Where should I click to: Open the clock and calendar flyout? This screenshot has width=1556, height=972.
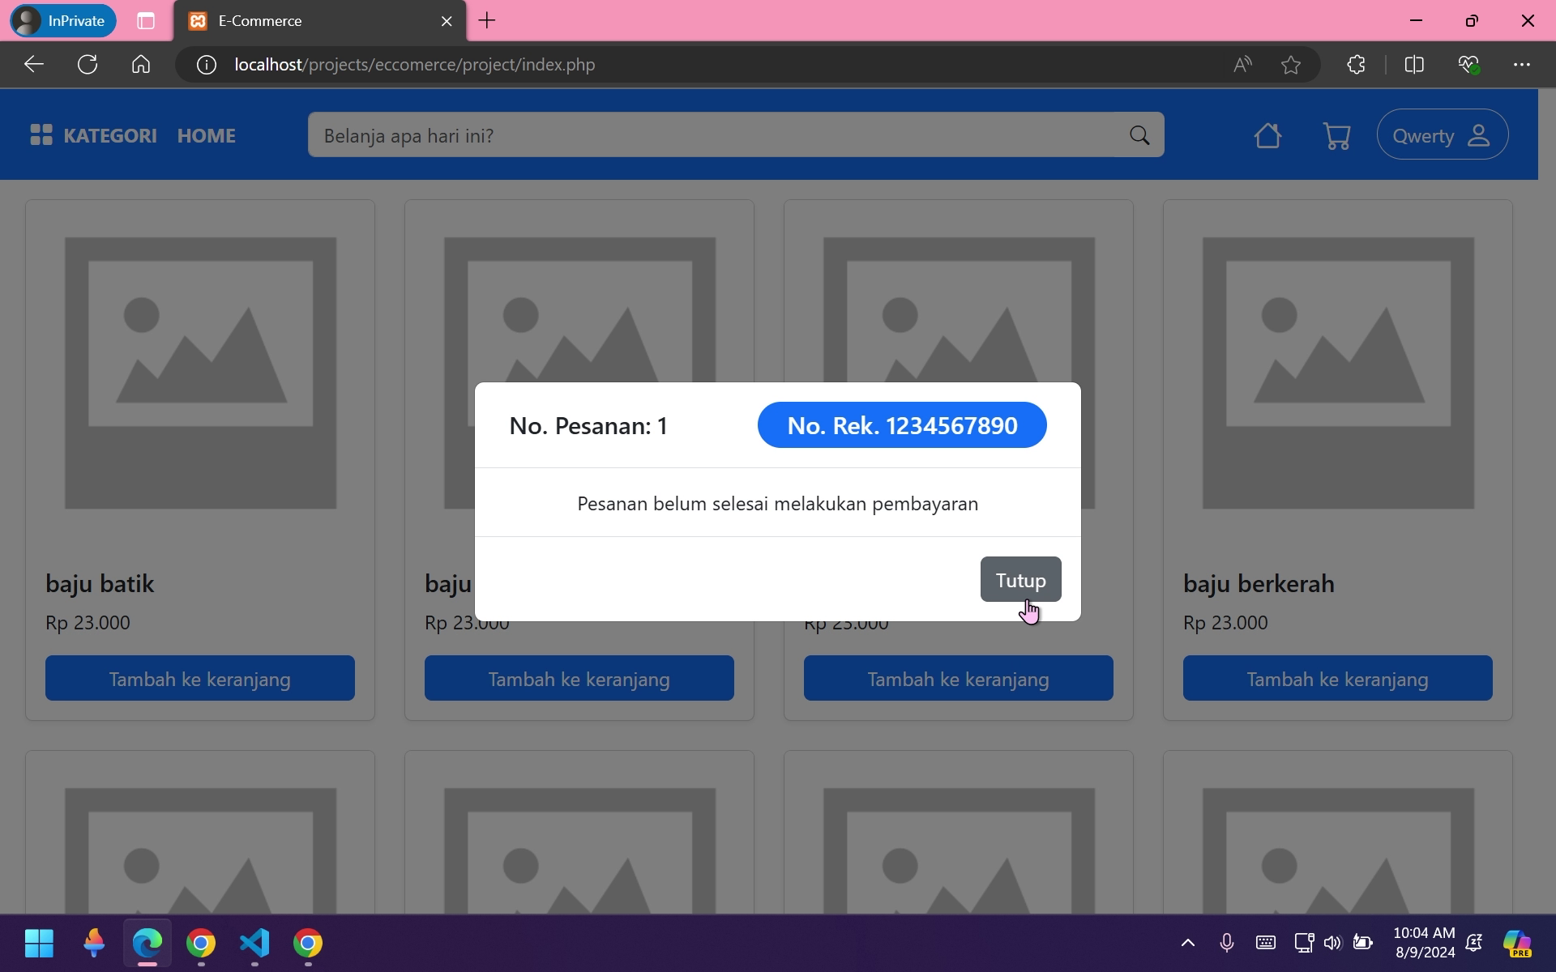tap(1424, 943)
